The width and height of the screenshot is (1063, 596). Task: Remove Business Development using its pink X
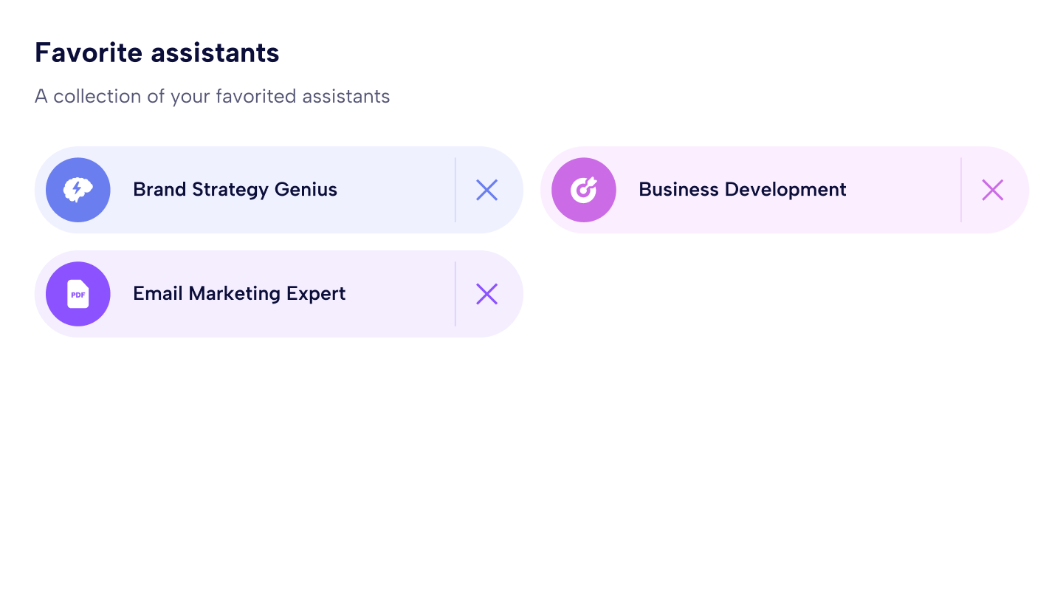tap(993, 190)
